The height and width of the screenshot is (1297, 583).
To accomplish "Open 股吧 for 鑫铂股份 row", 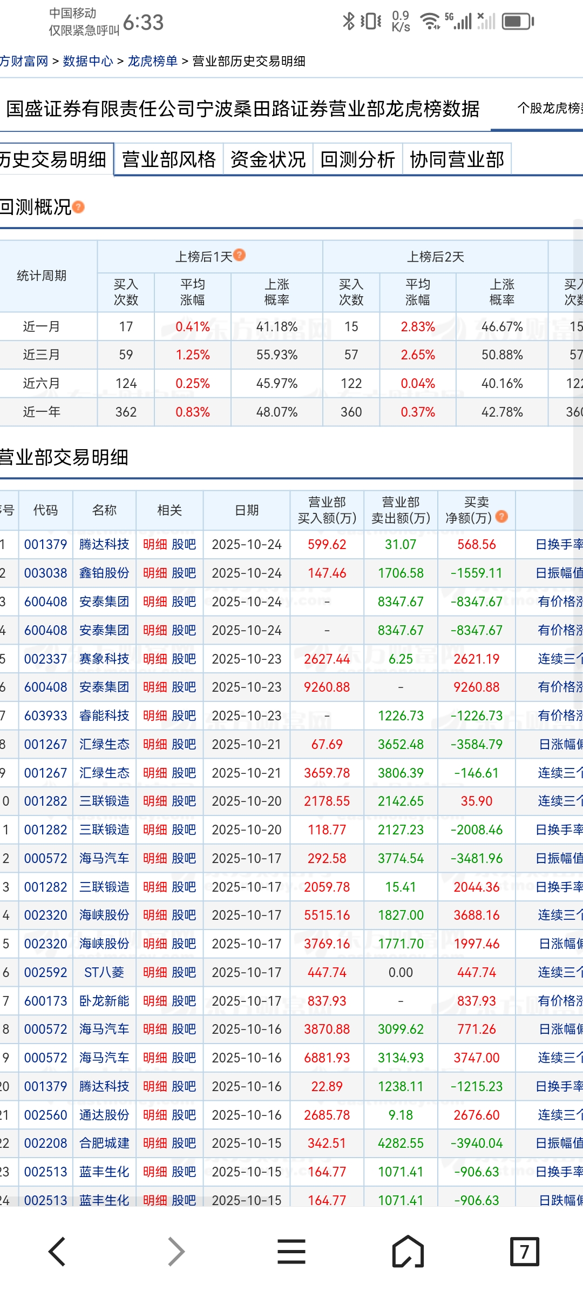I will (x=184, y=573).
